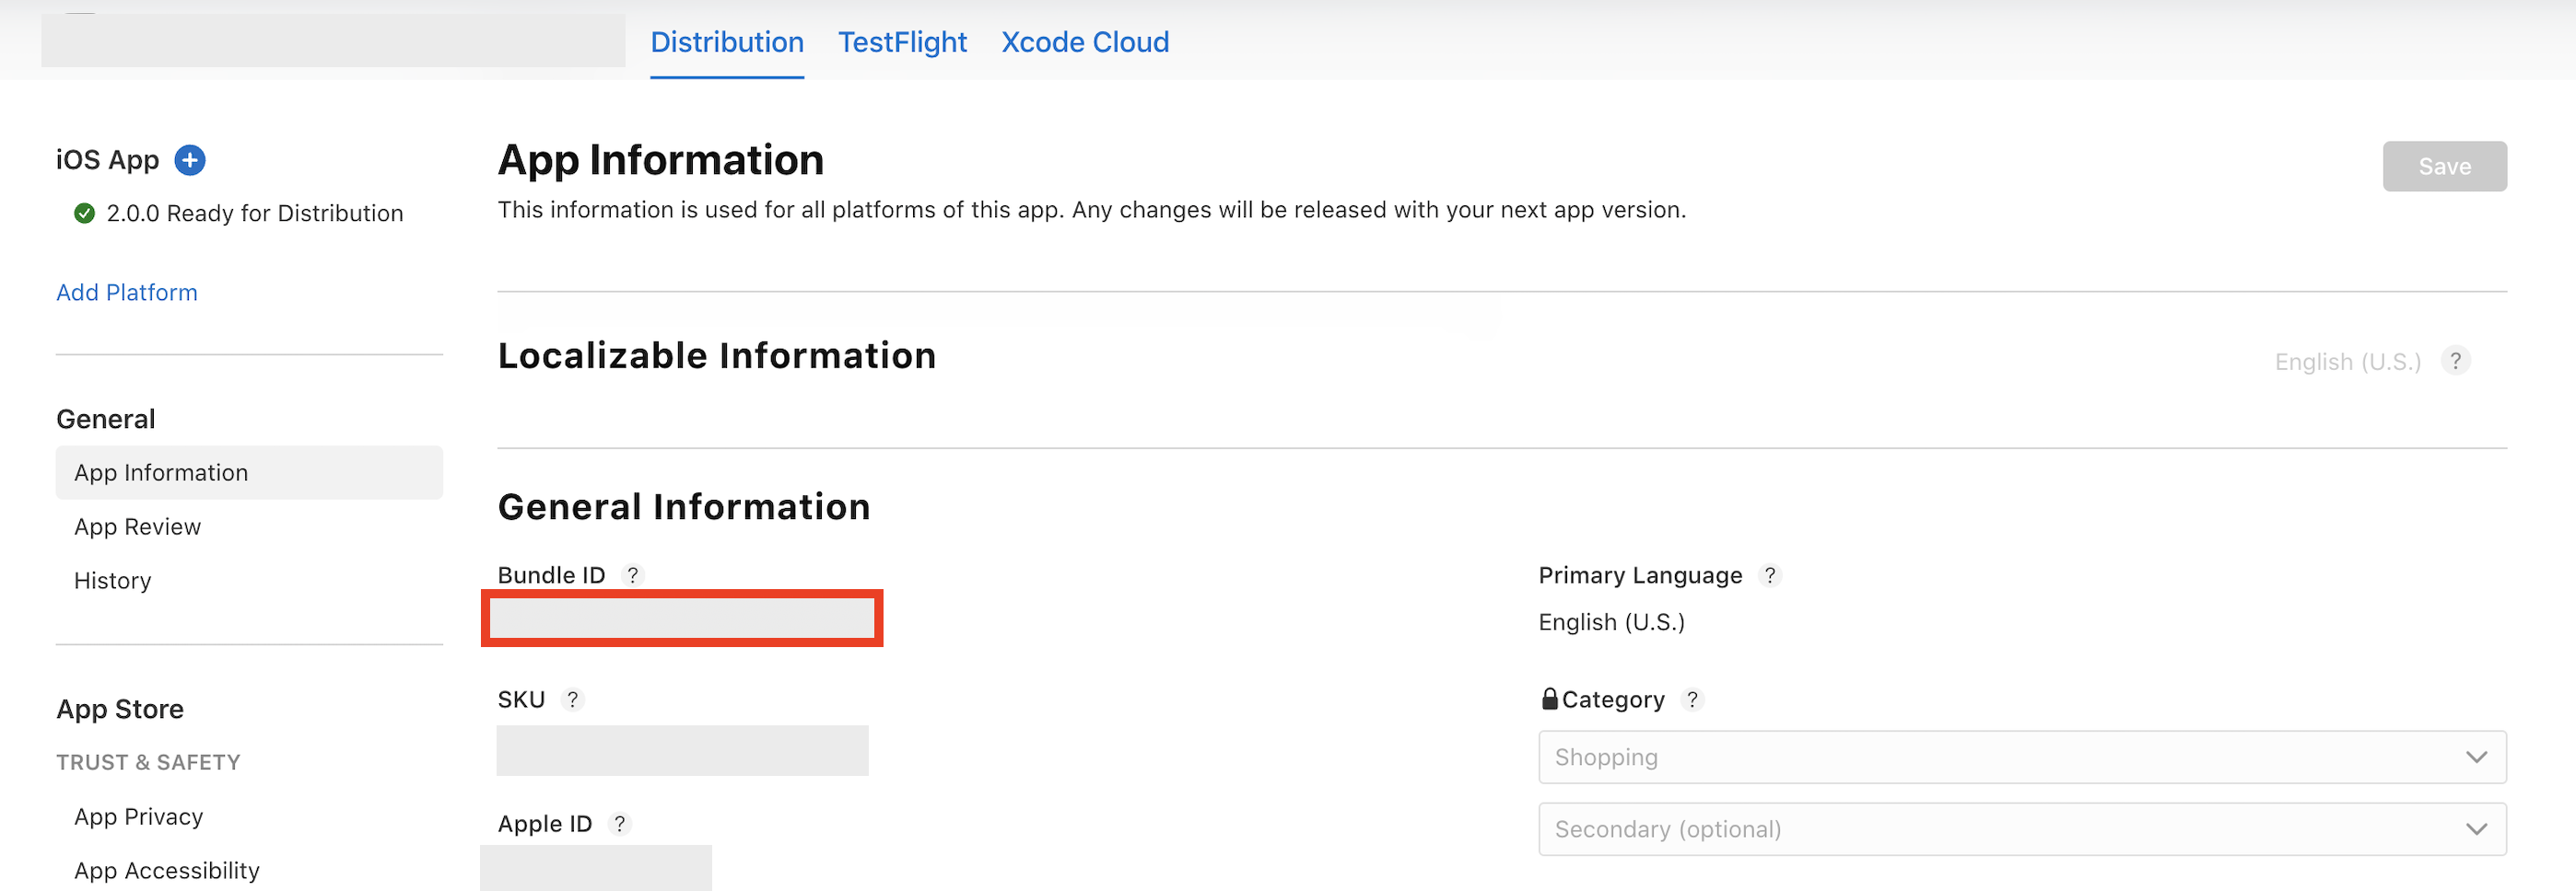This screenshot has height=891, width=2576.
Task: Click the Add Platform link
Action: (x=127, y=293)
